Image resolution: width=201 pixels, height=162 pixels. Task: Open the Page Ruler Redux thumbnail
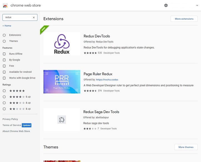coord(62,82)
